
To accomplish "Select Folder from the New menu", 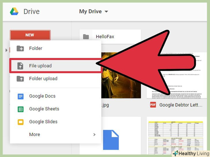I will click(x=55, y=48).
